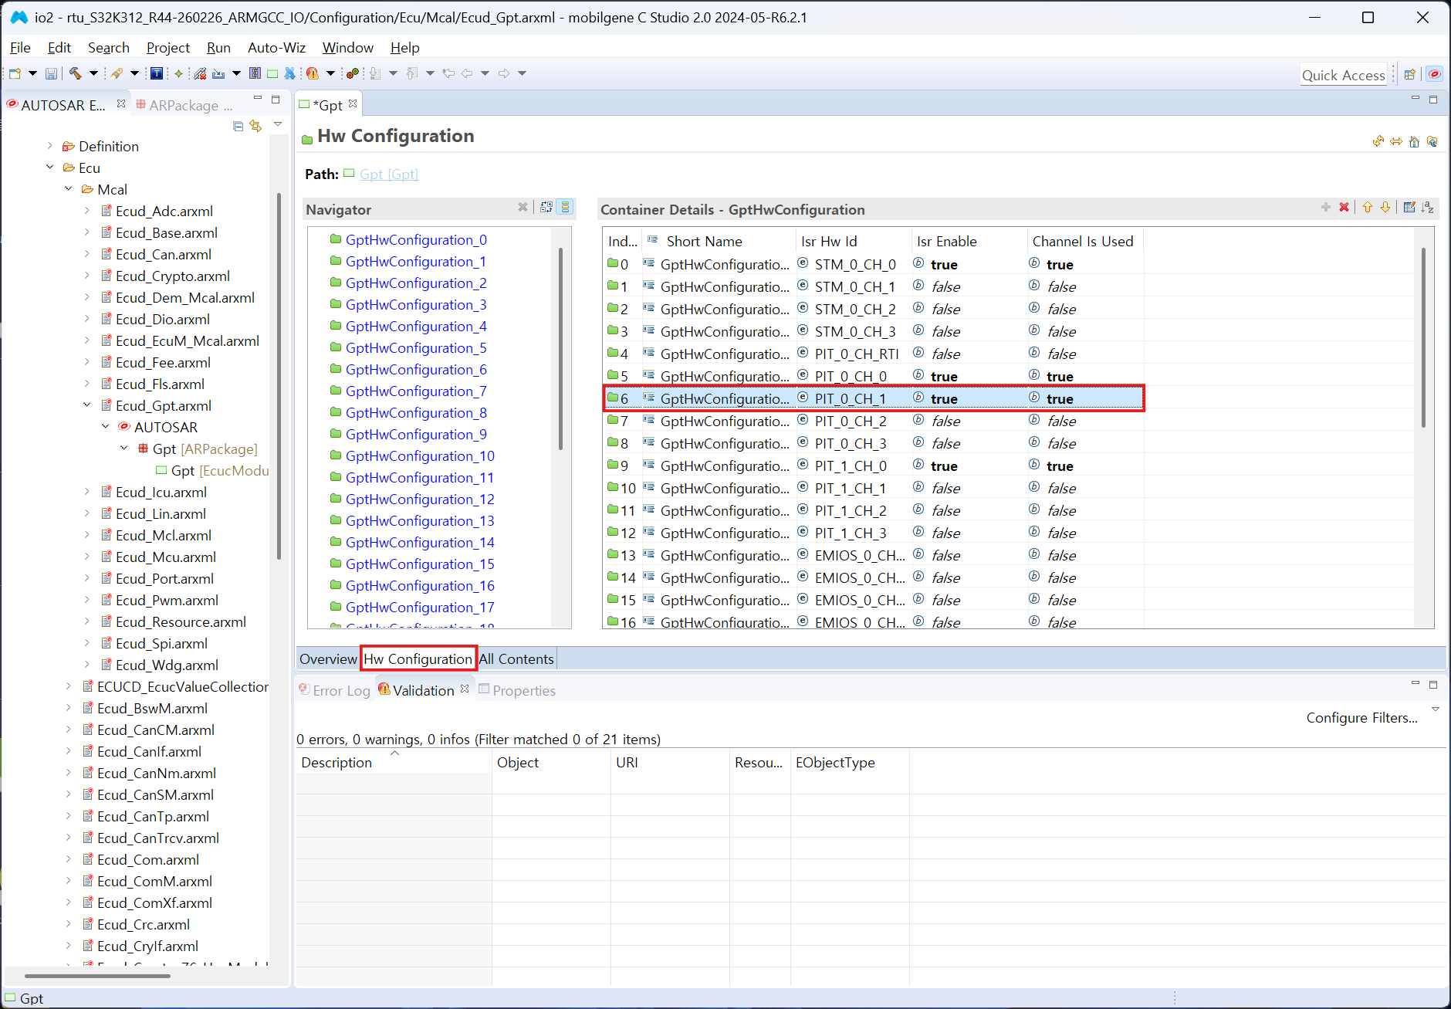Click the red warning triangle toolbar icon

313,73
